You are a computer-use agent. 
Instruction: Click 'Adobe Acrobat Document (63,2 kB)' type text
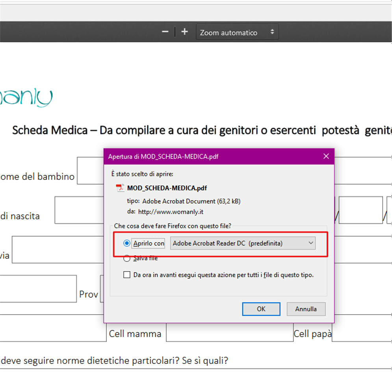[191, 201]
